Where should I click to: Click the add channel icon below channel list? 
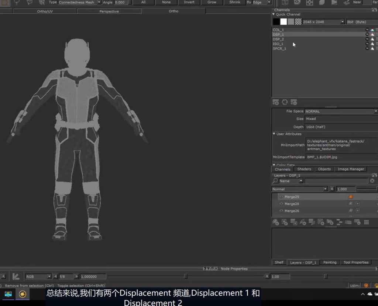(275, 102)
